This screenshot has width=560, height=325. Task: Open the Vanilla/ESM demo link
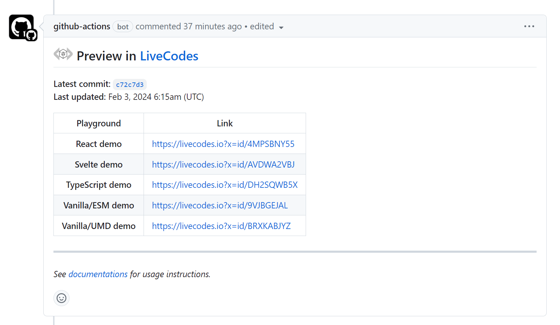click(x=219, y=205)
